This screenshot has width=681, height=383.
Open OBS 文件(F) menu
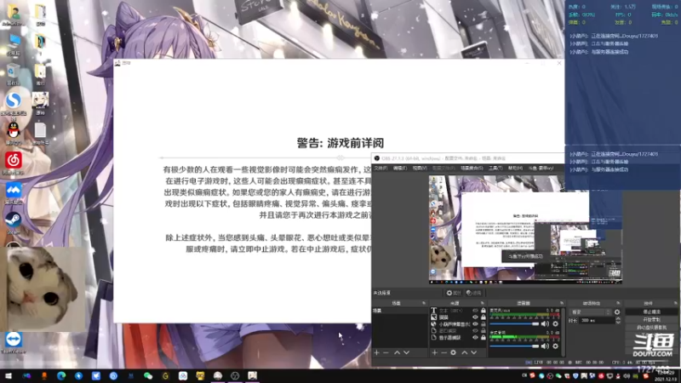(x=381, y=168)
